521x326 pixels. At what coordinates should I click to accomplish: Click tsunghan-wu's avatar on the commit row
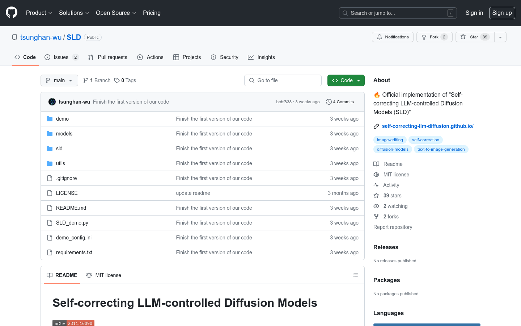pyautogui.click(x=52, y=102)
